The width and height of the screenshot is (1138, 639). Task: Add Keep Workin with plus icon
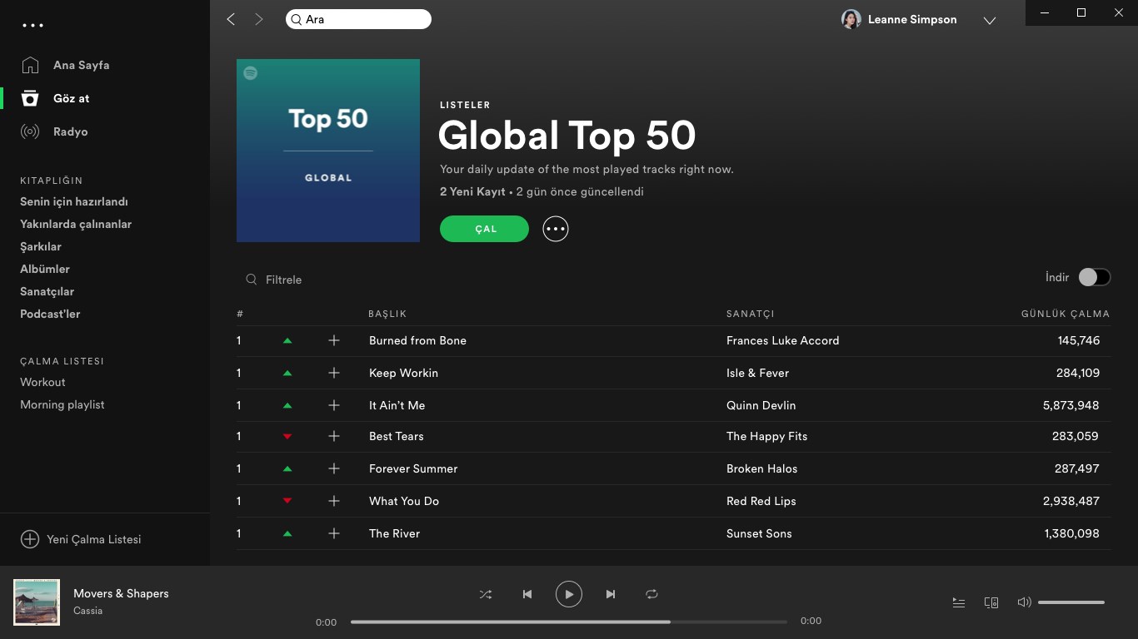click(334, 373)
